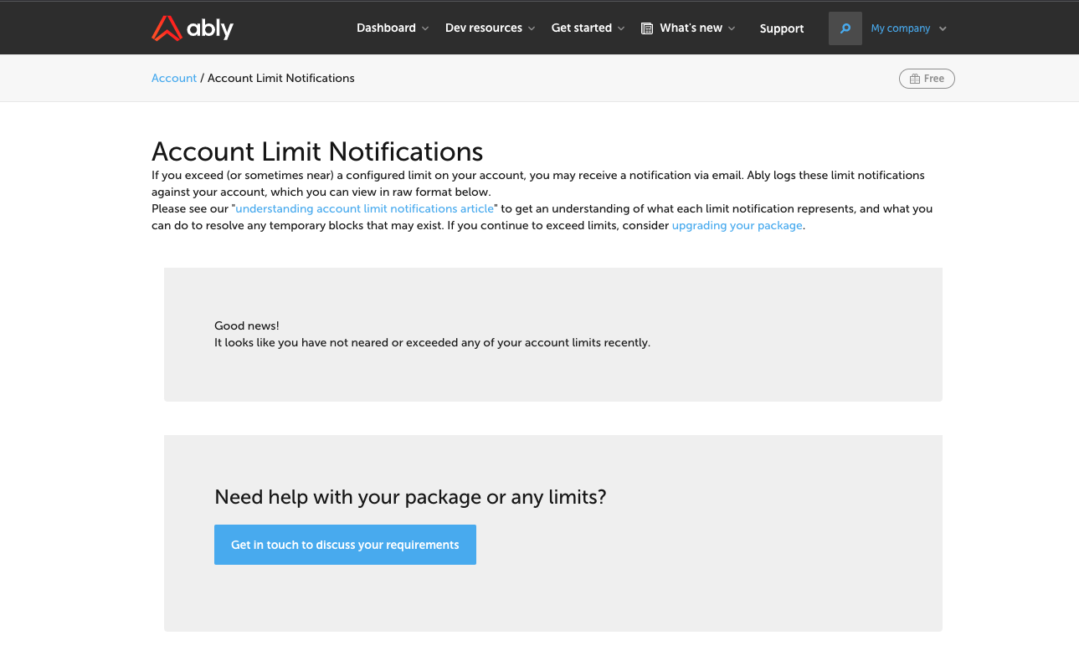The width and height of the screenshot is (1079, 661).
Task: Follow the upgrading your package link
Action: click(737, 225)
